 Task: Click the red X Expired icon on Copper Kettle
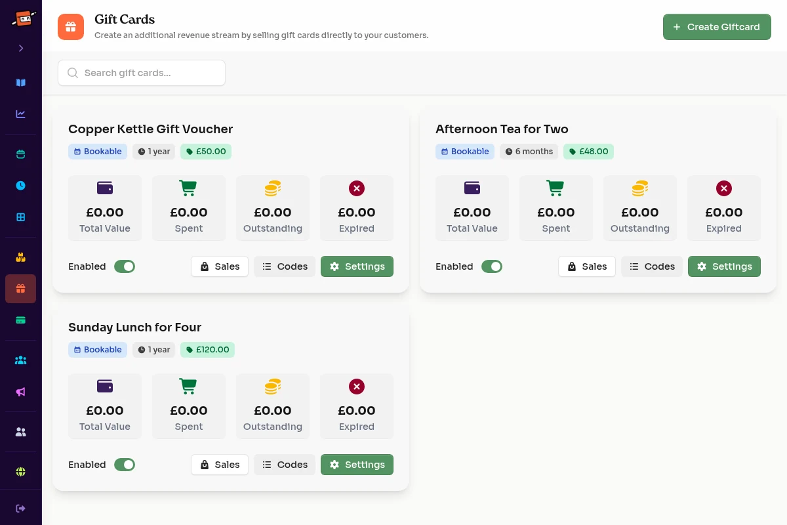357,188
